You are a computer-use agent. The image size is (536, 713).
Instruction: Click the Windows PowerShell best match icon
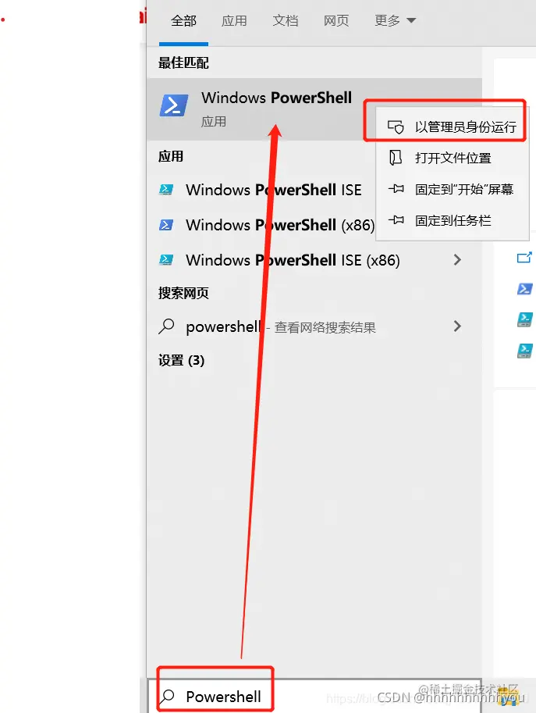point(174,105)
